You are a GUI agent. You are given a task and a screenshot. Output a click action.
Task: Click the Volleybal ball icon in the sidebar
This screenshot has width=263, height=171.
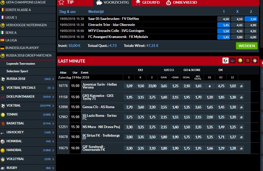click(x=3, y=159)
